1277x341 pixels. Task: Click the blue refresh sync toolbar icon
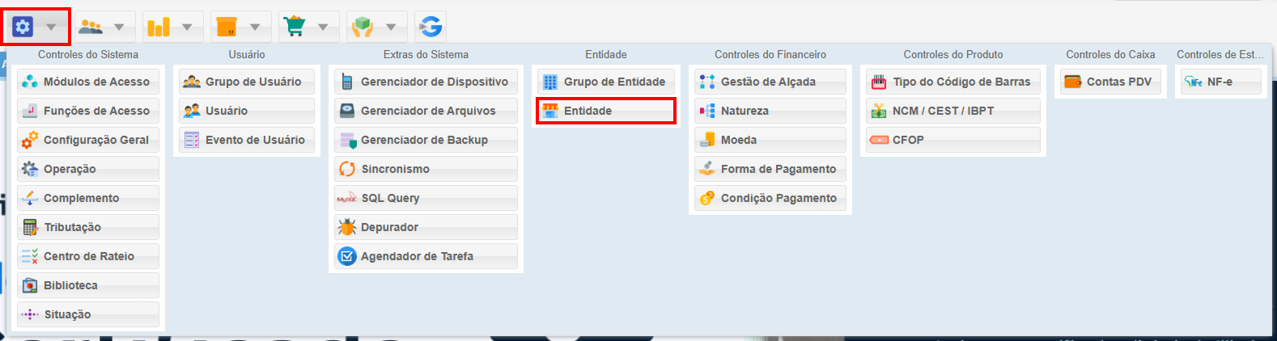click(431, 27)
